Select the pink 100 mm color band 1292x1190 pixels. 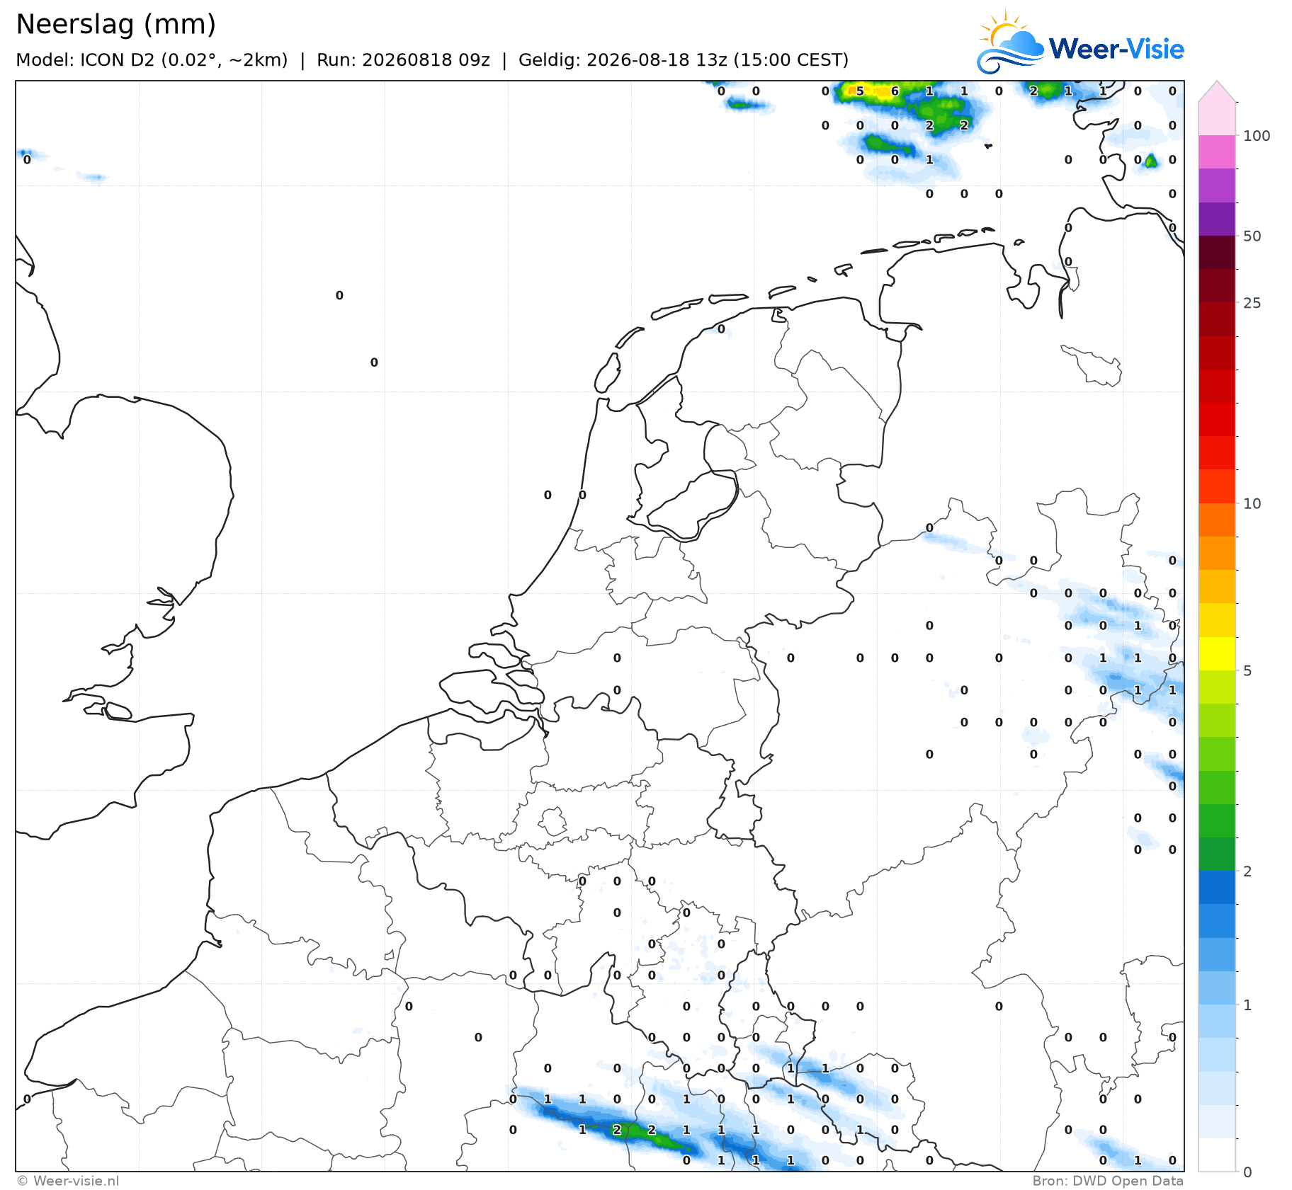[x=1217, y=151]
